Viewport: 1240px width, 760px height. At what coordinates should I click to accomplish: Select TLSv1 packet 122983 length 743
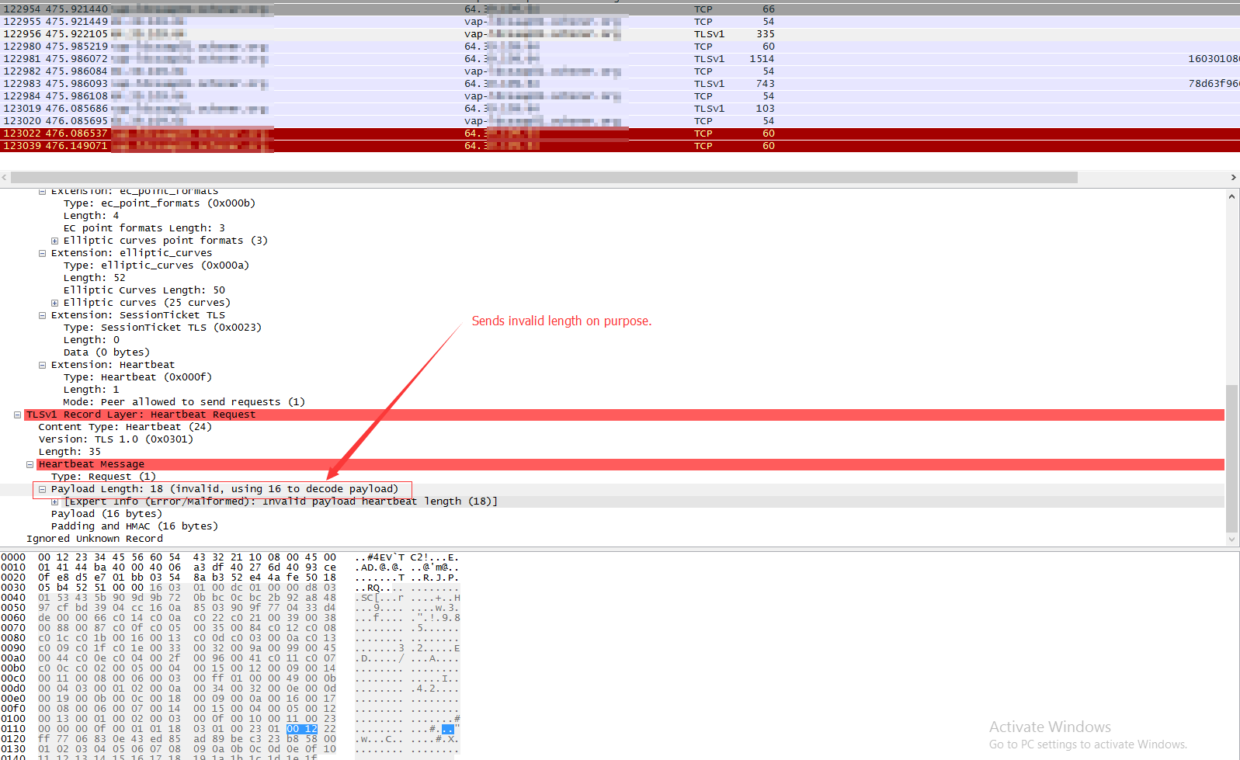coord(620,84)
